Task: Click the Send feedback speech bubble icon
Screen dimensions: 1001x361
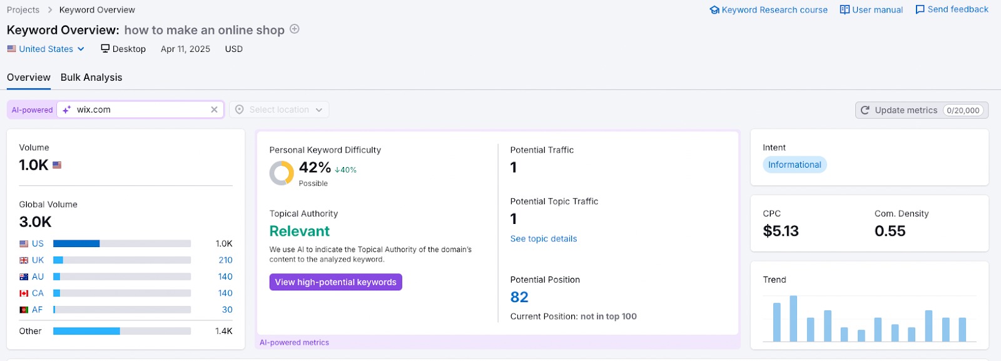Action: (x=920, y=10)
